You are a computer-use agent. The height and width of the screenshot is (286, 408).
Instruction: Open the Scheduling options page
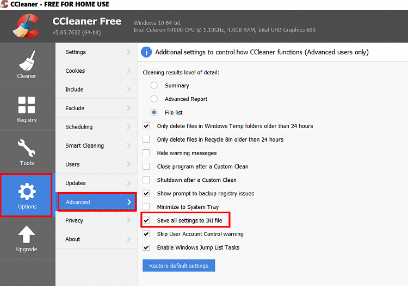click(96, 126)
